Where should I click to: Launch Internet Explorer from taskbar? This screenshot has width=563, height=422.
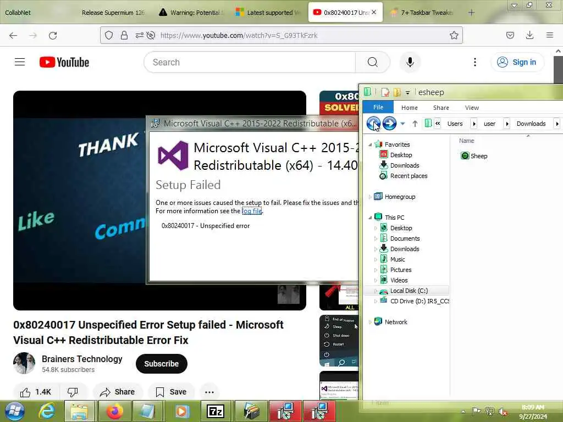[47, 411]
